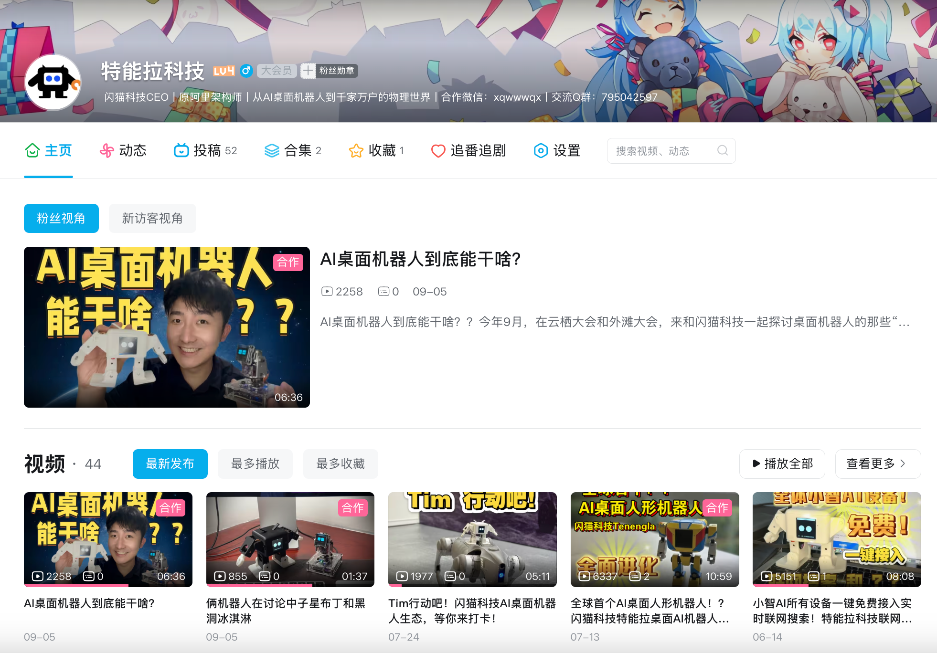The image size is (937, 653).
Task: Click the 主页 home icon
Action: point(32,150)
